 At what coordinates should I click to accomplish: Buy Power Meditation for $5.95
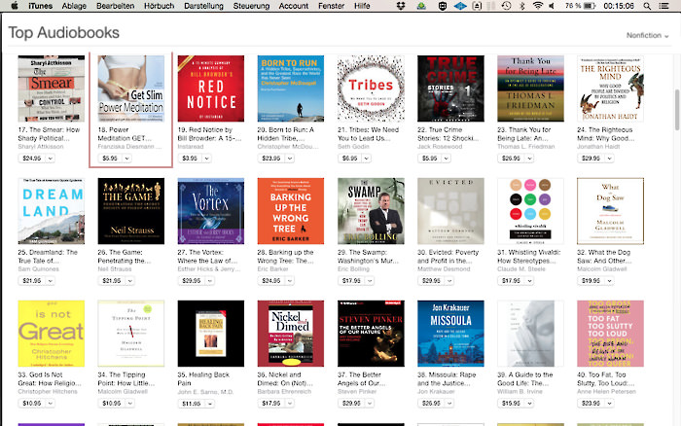(x=109, y=158)
